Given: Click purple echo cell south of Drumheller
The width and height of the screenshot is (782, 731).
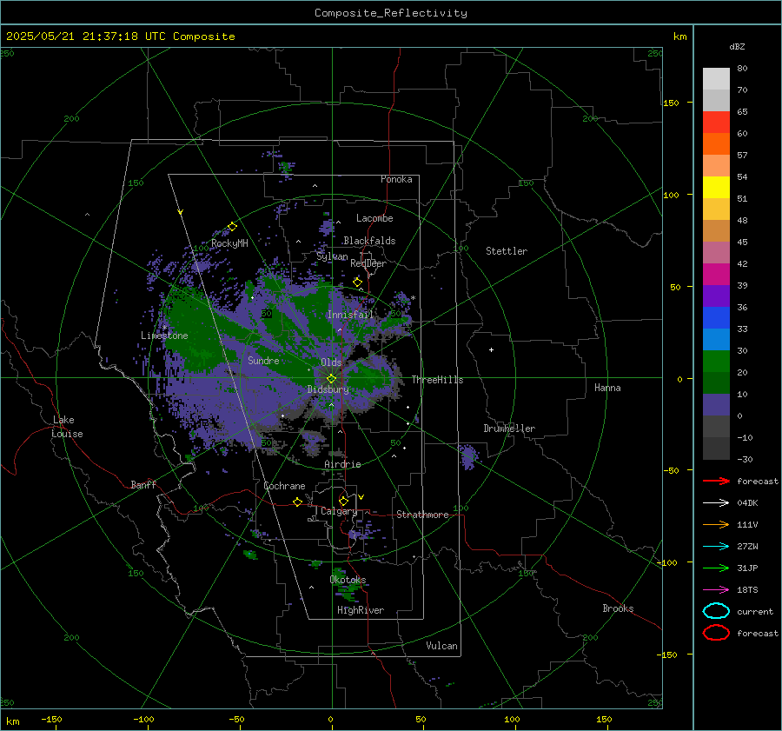Looking at the screenshot, I should 467,456.
